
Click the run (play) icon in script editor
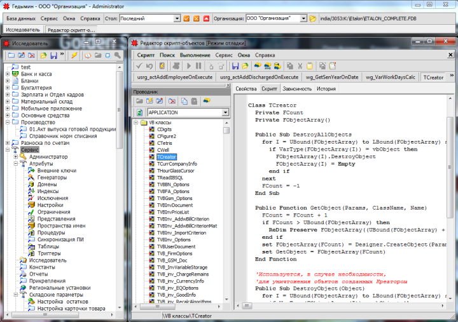click(188, 65)
